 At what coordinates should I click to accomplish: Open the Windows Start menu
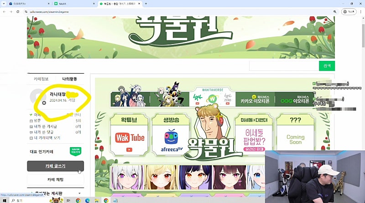point(4,200)
